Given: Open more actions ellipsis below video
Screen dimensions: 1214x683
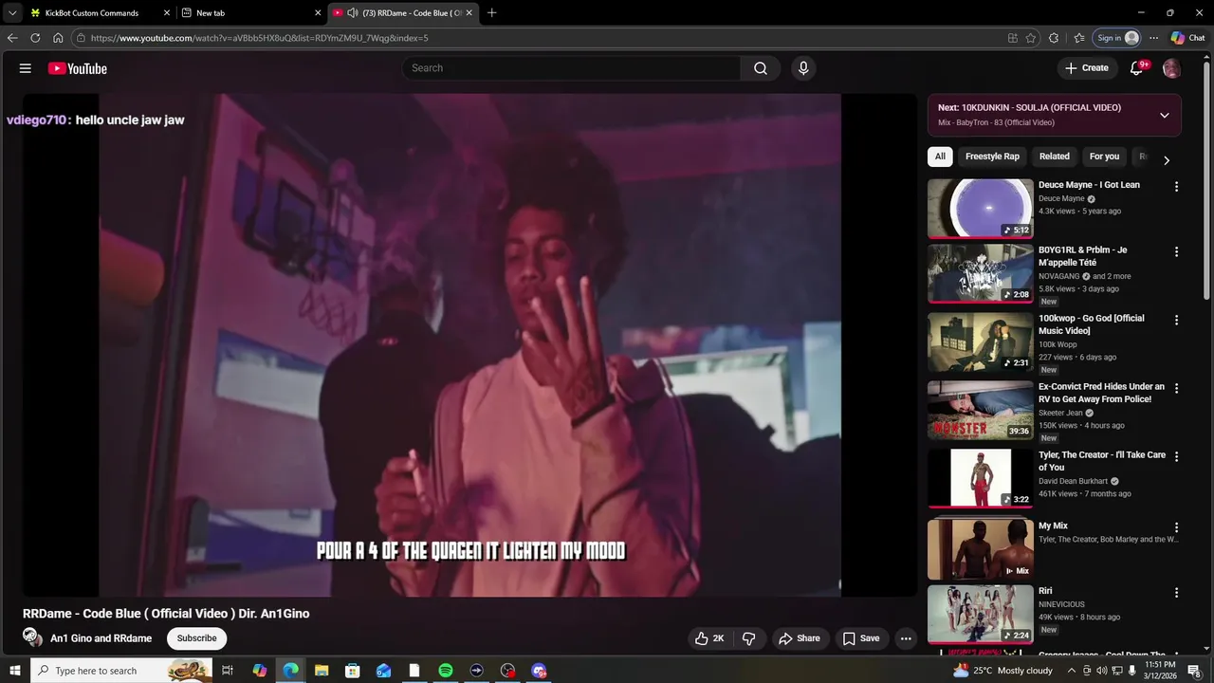Looking at the screenshot, I should coord(906,638).
